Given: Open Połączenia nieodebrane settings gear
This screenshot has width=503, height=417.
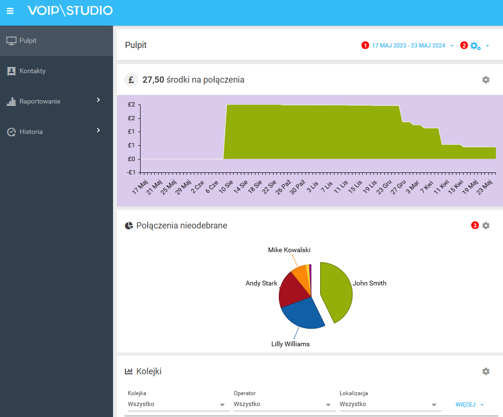Looking at the screenshot, I should coord(485,226).
